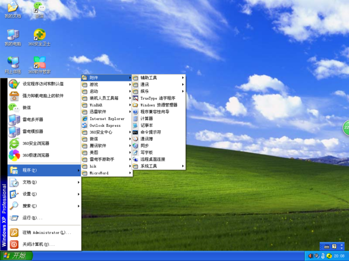Click volume speaker icon in system tray
The width and height of the screenshot is (349, 261).
[x=310, y=256]
